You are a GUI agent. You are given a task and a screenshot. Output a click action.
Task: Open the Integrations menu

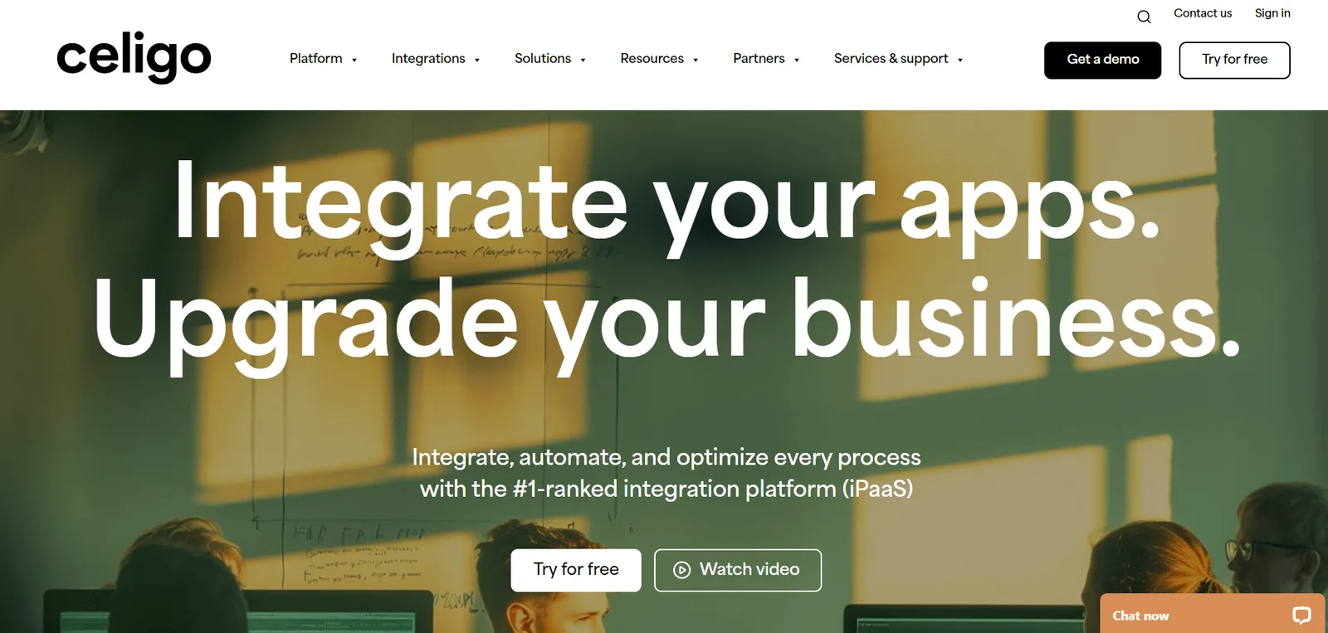428,59
